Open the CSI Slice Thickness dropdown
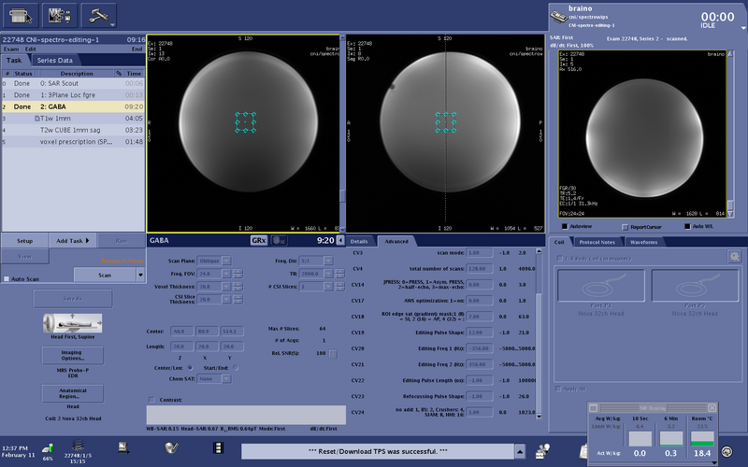 coord(226,299)
